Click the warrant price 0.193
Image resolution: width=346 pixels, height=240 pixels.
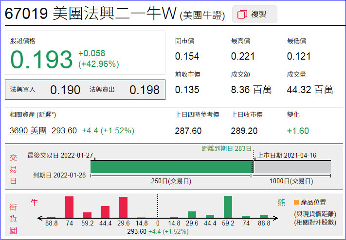[x=41, y=60]
